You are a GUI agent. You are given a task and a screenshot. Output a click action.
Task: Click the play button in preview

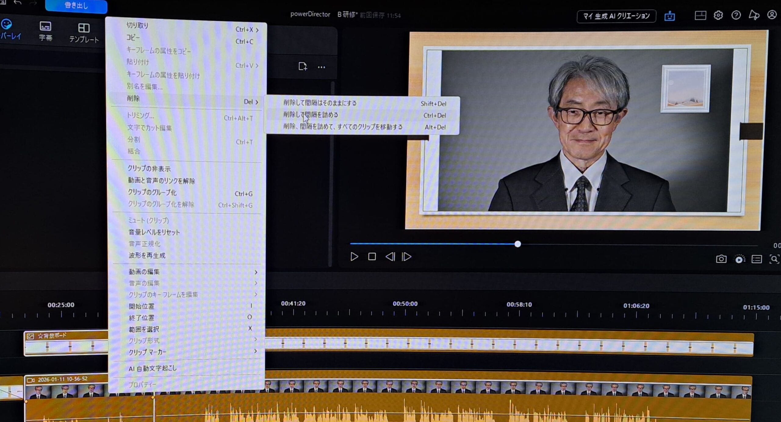tap(354, 257)
